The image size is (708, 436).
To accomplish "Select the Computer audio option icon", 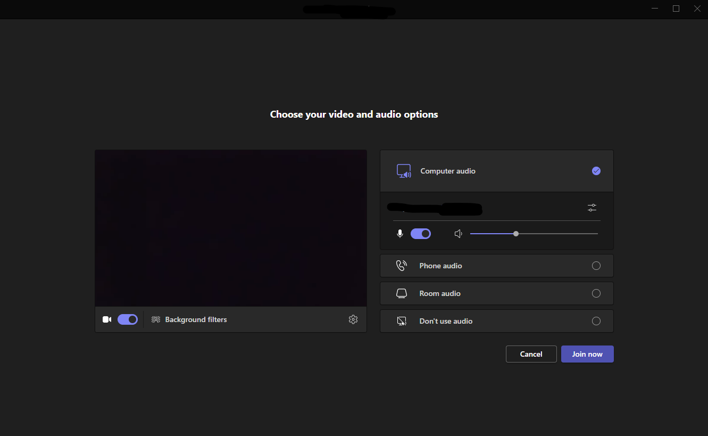I will pyautogui.click(x=404, y=170).
